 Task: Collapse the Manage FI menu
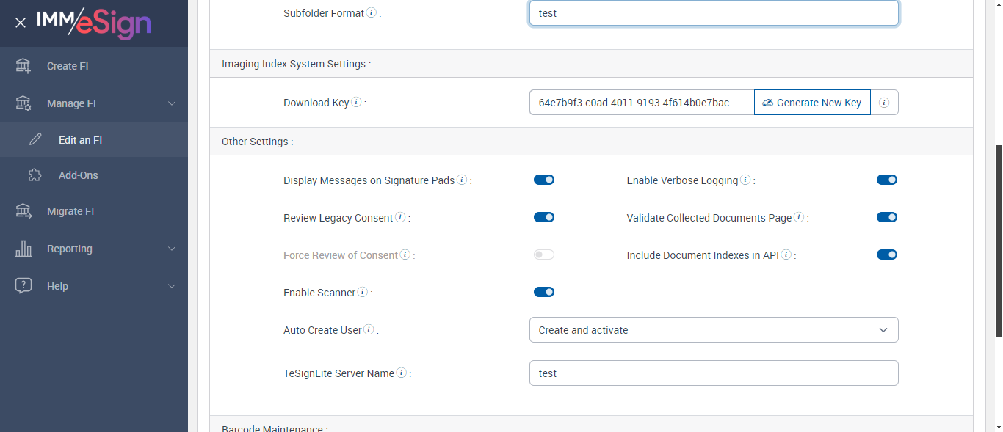172,103
